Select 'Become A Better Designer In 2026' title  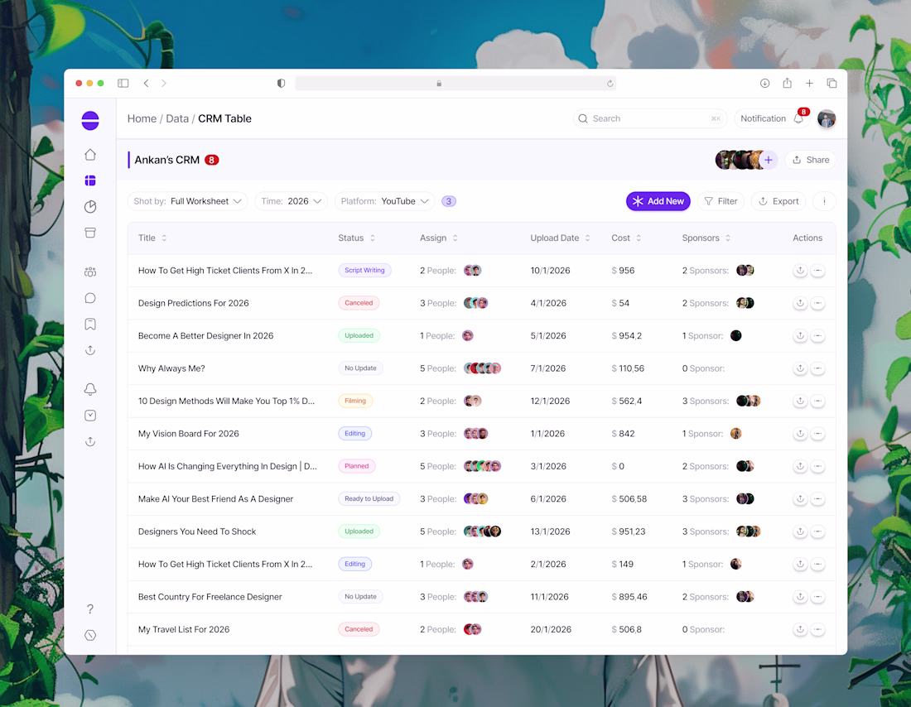[x=205, y=336]
